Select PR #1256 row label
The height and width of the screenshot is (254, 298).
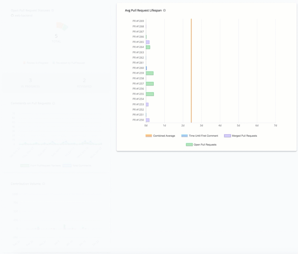(138, 88)
